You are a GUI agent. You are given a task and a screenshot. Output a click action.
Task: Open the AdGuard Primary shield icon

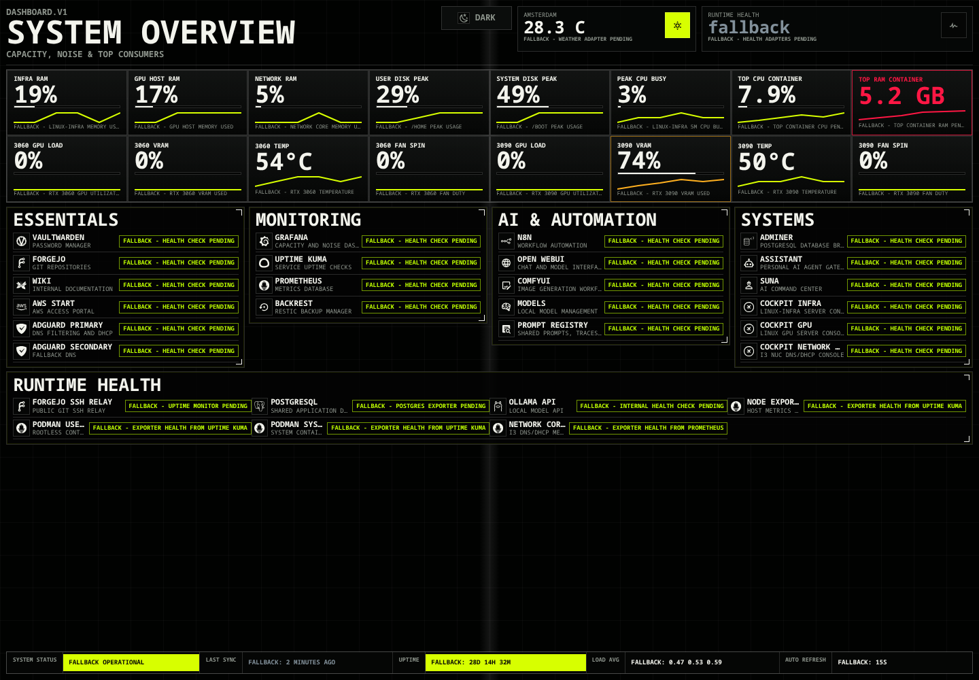click(x=21, y=328)
